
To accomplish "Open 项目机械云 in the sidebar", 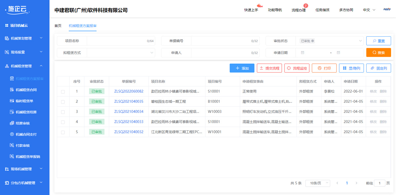I will click(16, 25).
